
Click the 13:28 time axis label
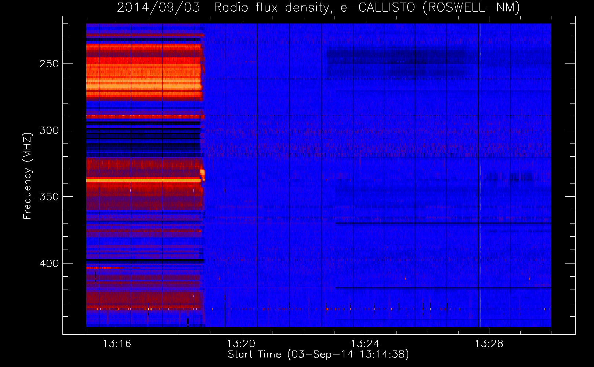[x=489, y=344]
